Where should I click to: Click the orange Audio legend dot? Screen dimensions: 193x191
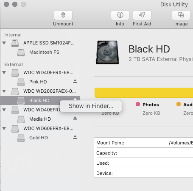pyautogui.click(x=179, y=104)
